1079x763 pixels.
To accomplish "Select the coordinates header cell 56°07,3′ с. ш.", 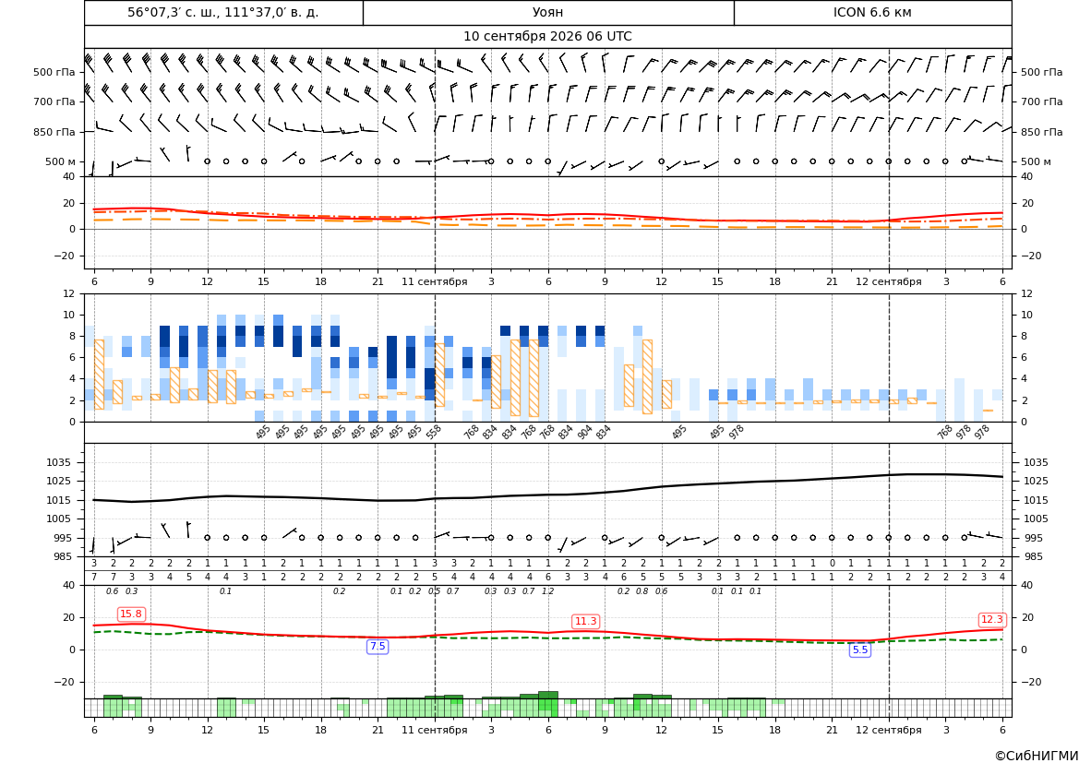I will pyautogui.click(x=223, y=12).
